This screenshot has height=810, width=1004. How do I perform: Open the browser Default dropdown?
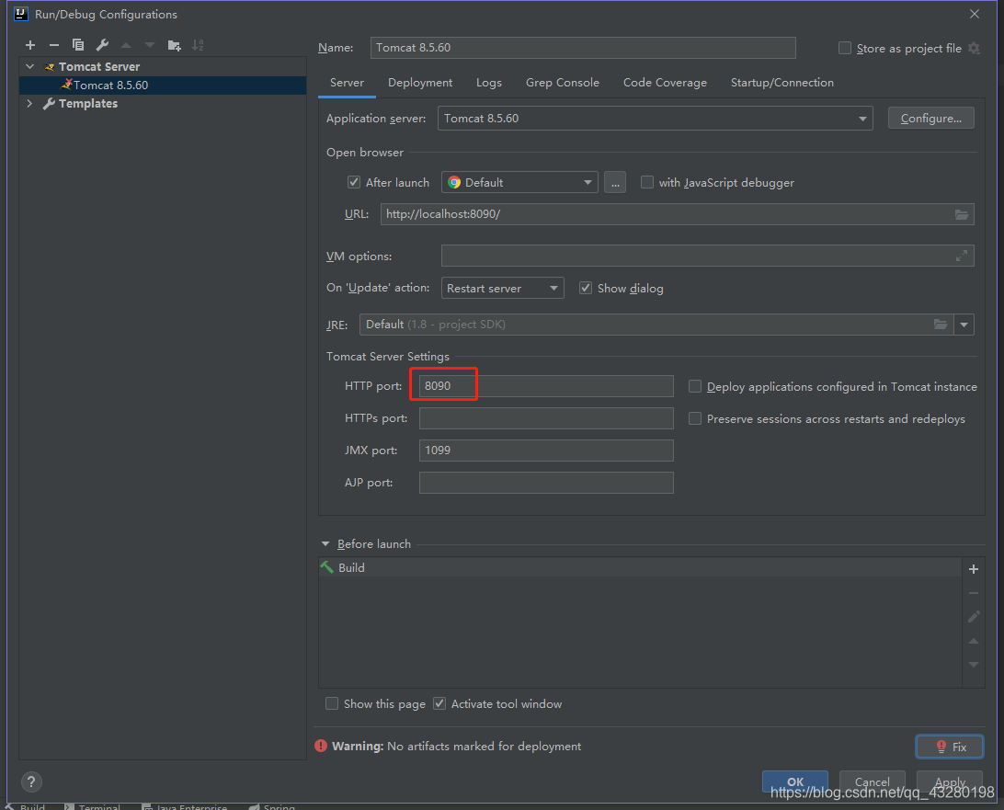[519, 182]
